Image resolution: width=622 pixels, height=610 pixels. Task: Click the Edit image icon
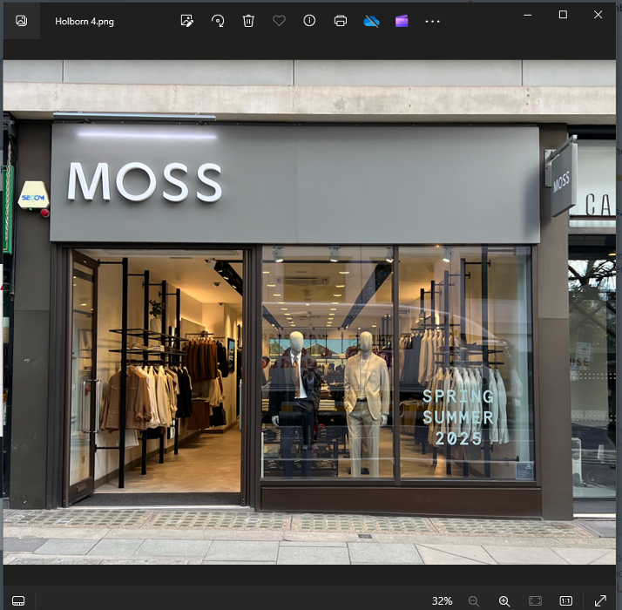[186, 21]
